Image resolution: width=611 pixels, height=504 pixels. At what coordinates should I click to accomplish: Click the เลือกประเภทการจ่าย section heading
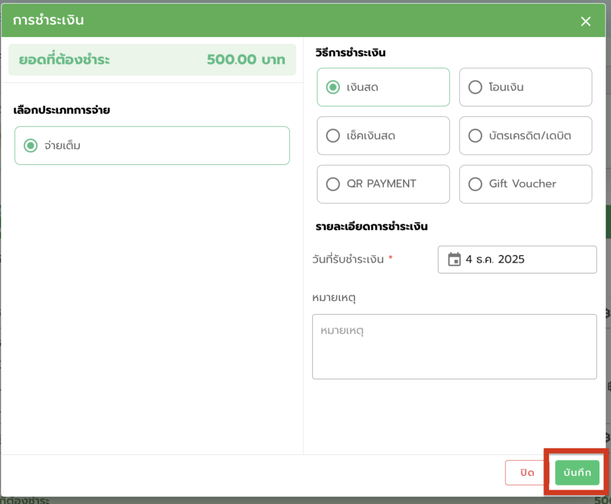coord(61,110)
